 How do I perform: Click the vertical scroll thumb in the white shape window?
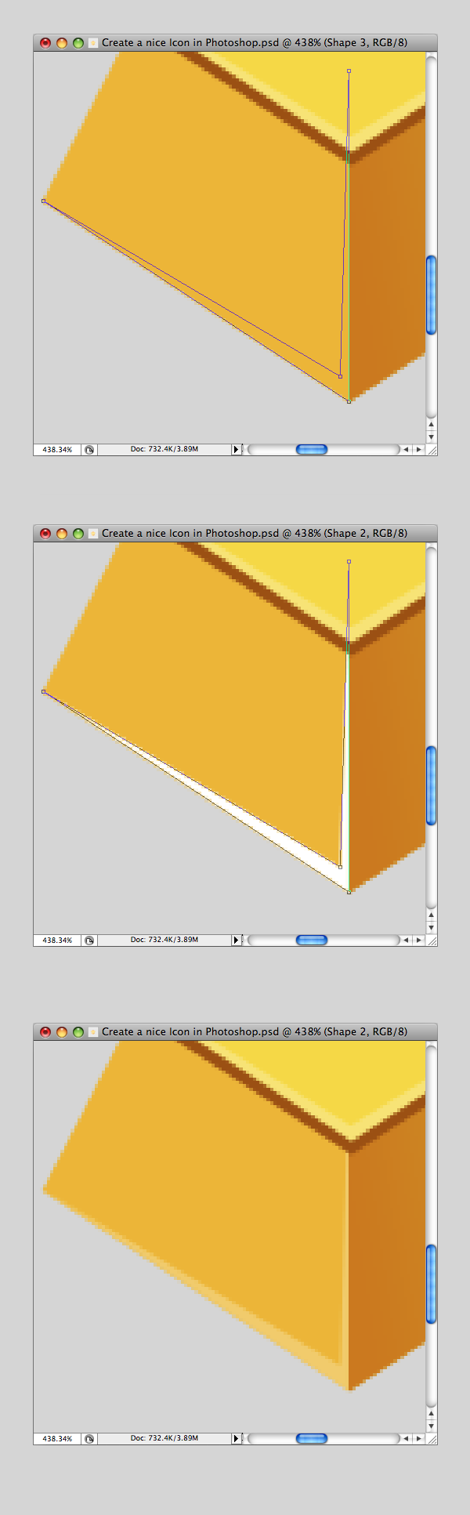point(431,786)
